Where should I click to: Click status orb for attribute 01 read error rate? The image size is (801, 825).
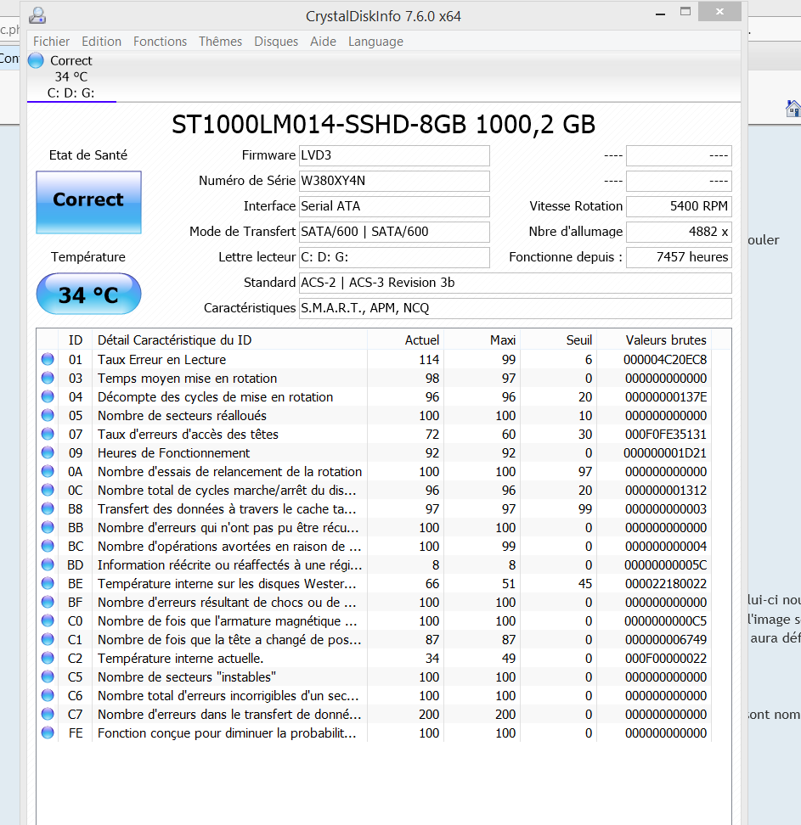pos(48,360)
